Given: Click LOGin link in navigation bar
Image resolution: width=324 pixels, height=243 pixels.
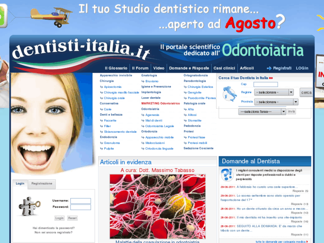Looking at the screenshot, I should 302,68.
